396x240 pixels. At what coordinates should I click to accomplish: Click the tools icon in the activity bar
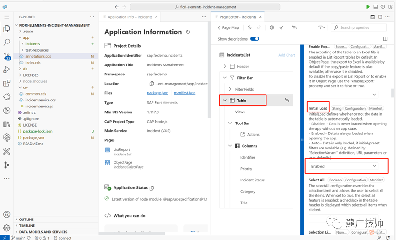click(7, 151)
